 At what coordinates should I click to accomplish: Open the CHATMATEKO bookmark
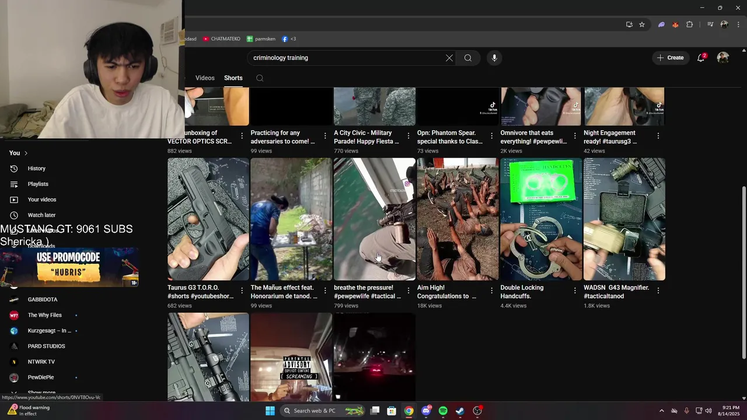222,39
